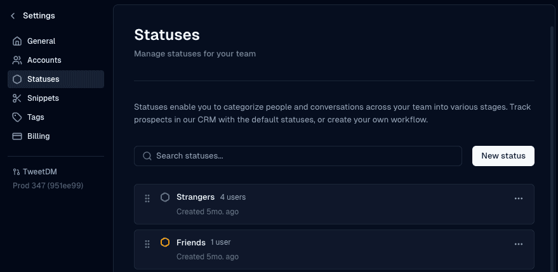This screenshot has width=558, height=272.
Task: Click the Snippets scissors icon
Action: [x=17, y=98]
